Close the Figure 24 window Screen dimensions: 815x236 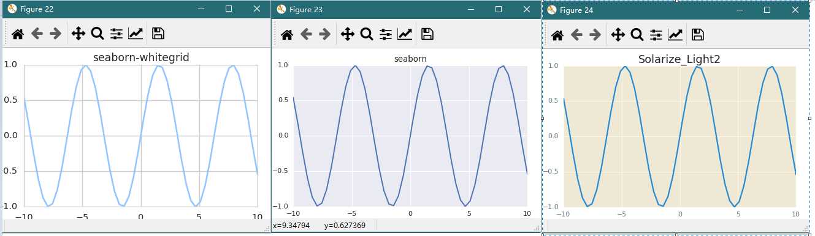coord(795,10)
